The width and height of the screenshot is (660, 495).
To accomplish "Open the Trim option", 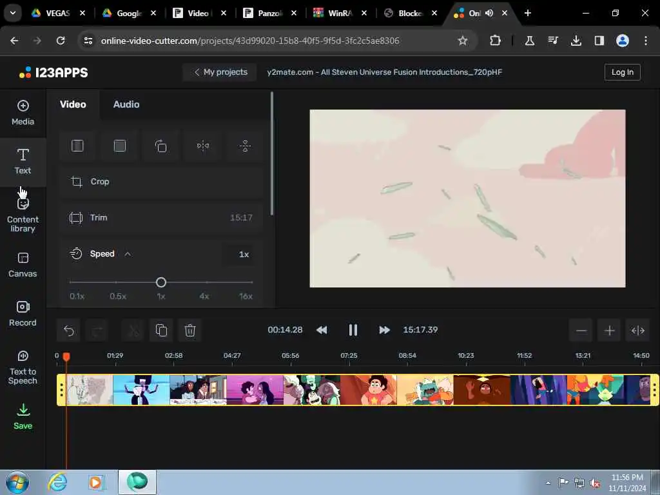I will (x=161, y=218).
